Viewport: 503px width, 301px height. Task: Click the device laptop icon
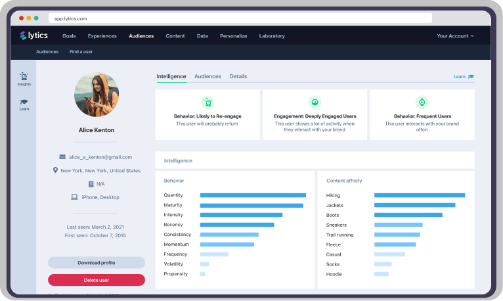tap(74, 197)
